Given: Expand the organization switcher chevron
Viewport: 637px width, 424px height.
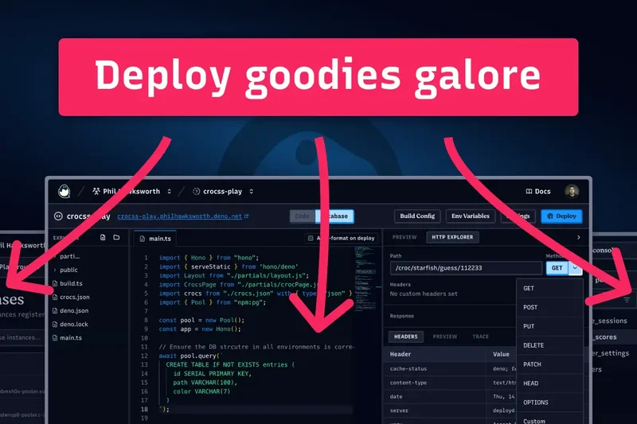Looking at the screenshot, I should [x=169, y=191].
